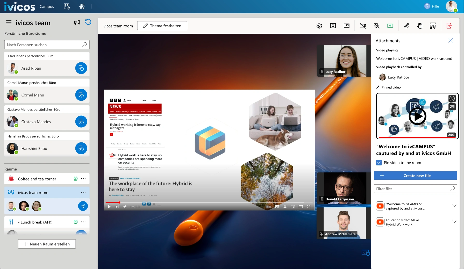Open the room settings gear icon

[319, 26]
